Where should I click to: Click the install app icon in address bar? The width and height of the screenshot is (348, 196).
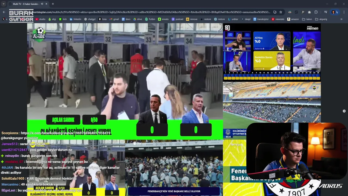[x=275, y=12]
